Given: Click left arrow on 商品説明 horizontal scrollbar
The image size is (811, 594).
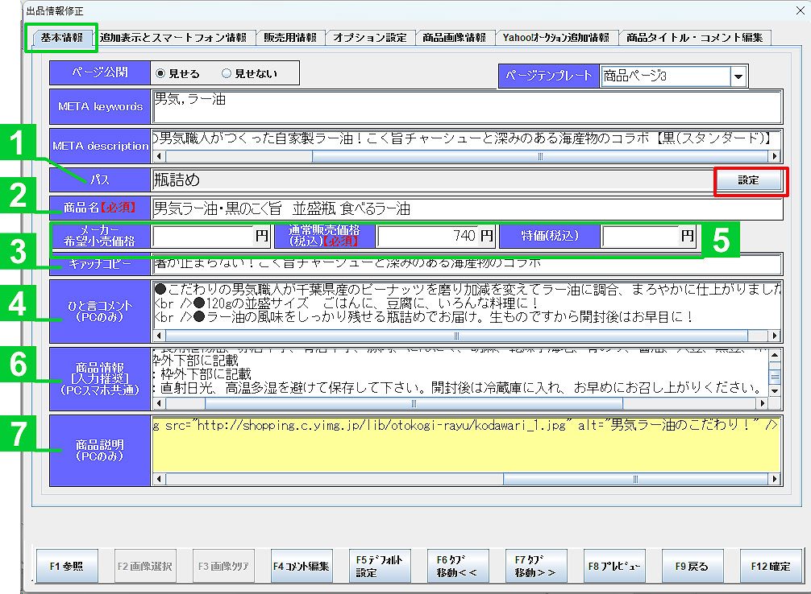Looking at the screenshot, I should coord(158,480).
